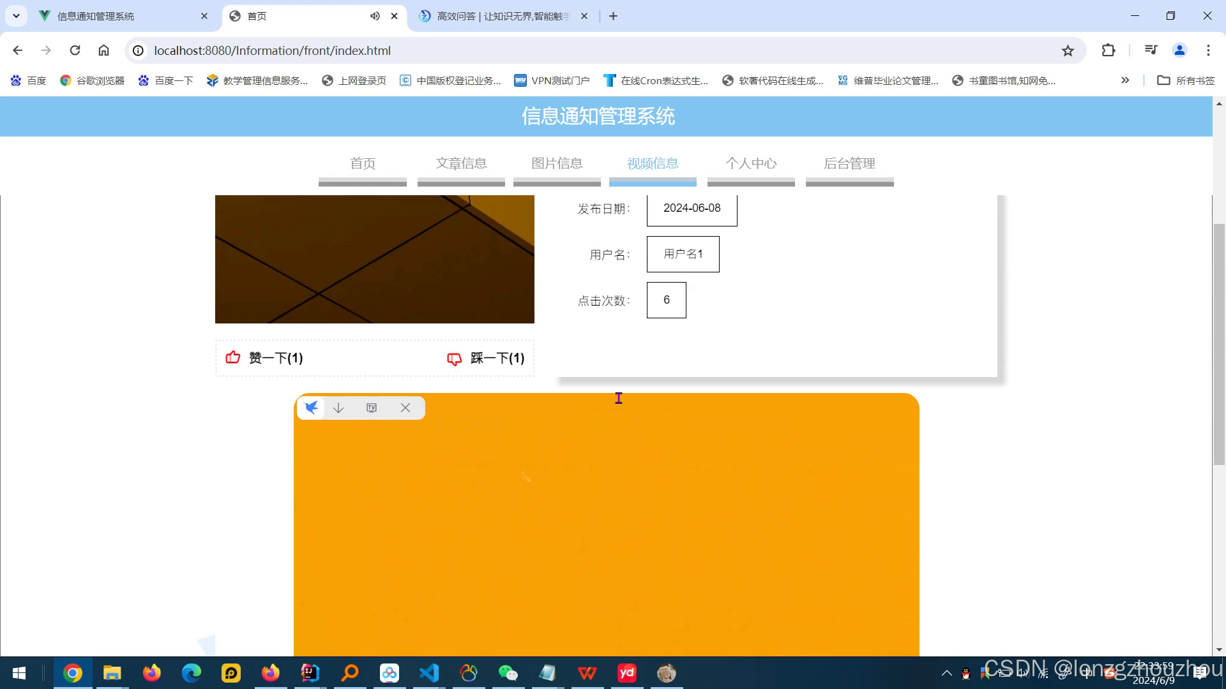Close the floating video toolbar
Viewport: 1226px width, 689px height.
[x=405, y=408]
